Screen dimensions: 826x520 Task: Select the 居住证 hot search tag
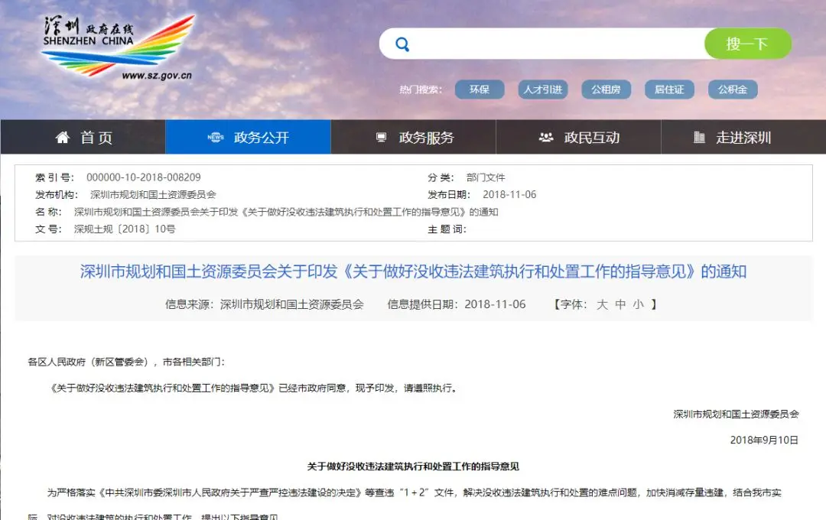[x=669, y=89]
